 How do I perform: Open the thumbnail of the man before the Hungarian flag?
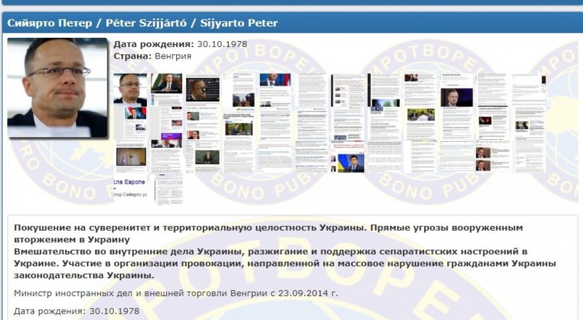[x=167, y=90]
